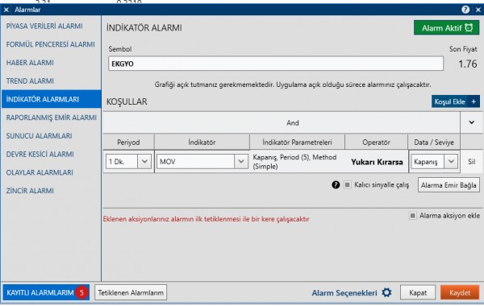This screenshot has height=306, width=484.
Task: Open Olaylar Alarmları section
Action: (40, 172)
